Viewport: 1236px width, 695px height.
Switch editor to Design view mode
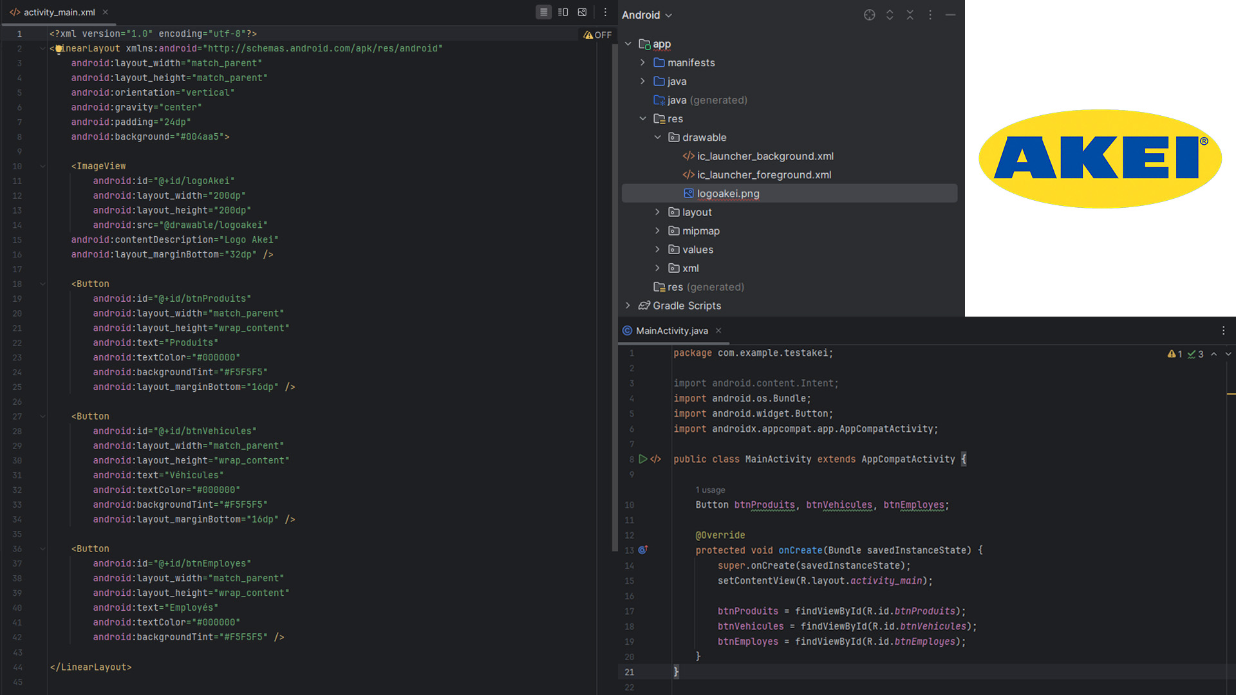coord(582,12)
